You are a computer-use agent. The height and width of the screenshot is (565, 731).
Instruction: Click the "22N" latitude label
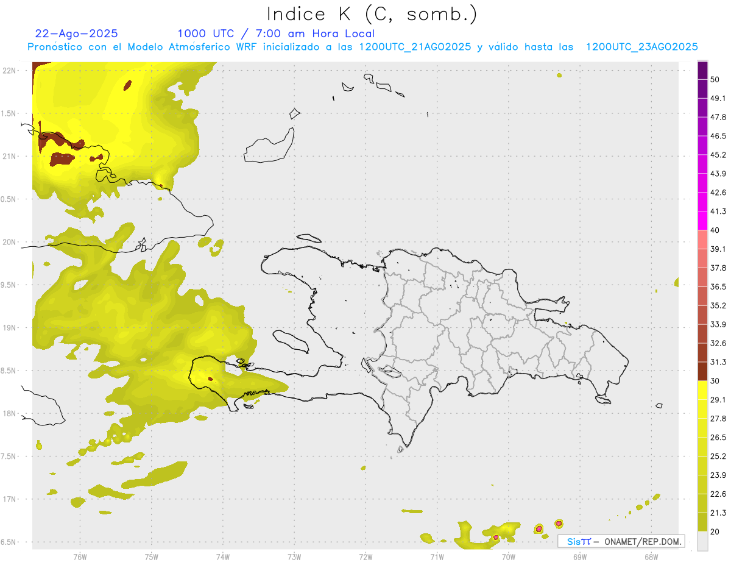pyautogui.click(x=10, y=70)
